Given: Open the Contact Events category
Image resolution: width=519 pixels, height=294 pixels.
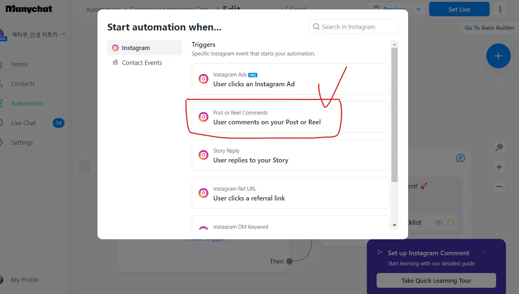Looking at the screenshot, I should point(144,63).
